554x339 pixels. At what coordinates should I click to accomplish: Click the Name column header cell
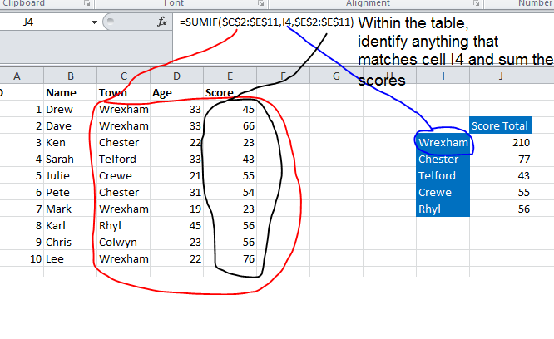tap(70, 92)
